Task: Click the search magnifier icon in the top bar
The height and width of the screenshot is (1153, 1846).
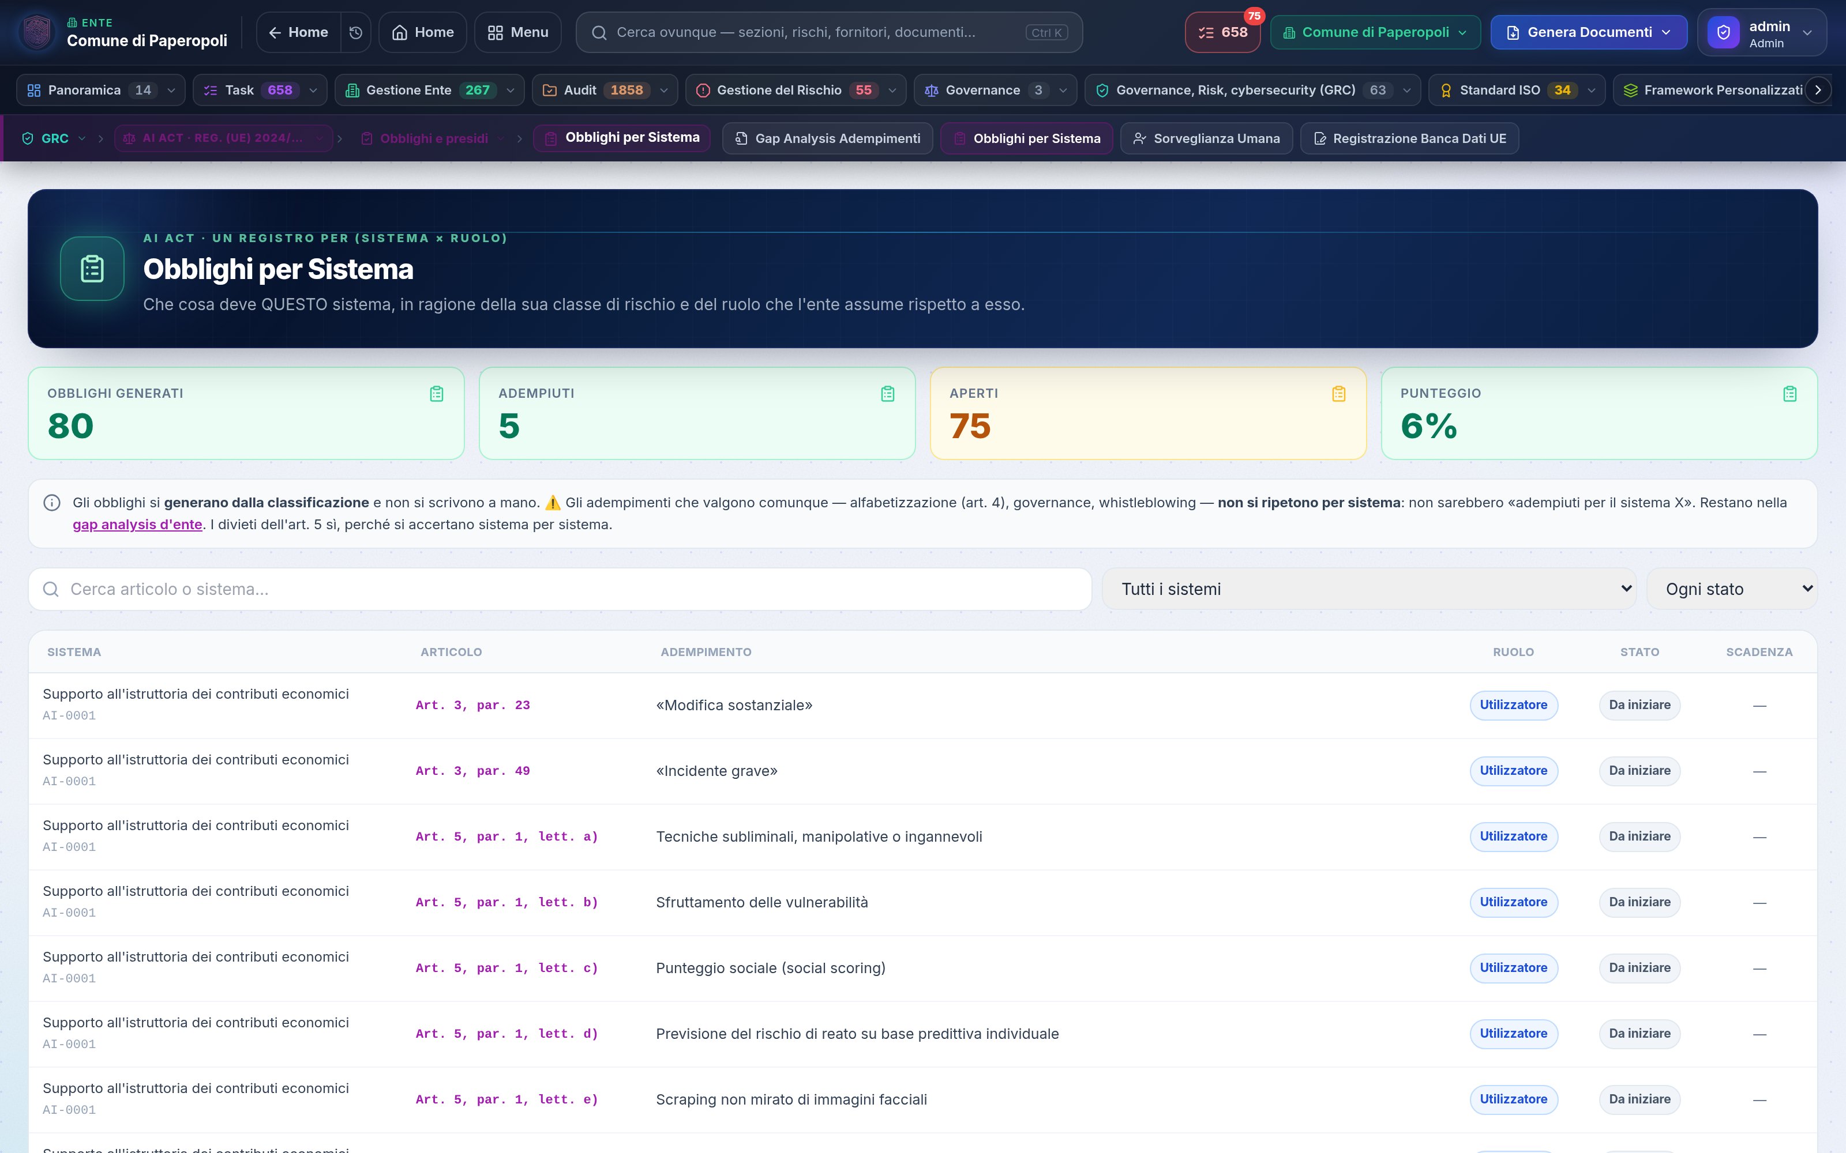Action: (599, 32)
